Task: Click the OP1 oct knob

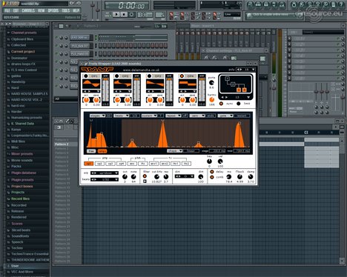Action: point(86,100)
